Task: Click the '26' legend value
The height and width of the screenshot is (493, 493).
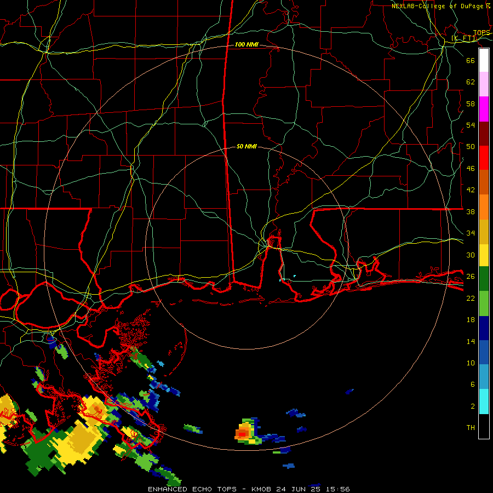Action: tap(471, 277)
